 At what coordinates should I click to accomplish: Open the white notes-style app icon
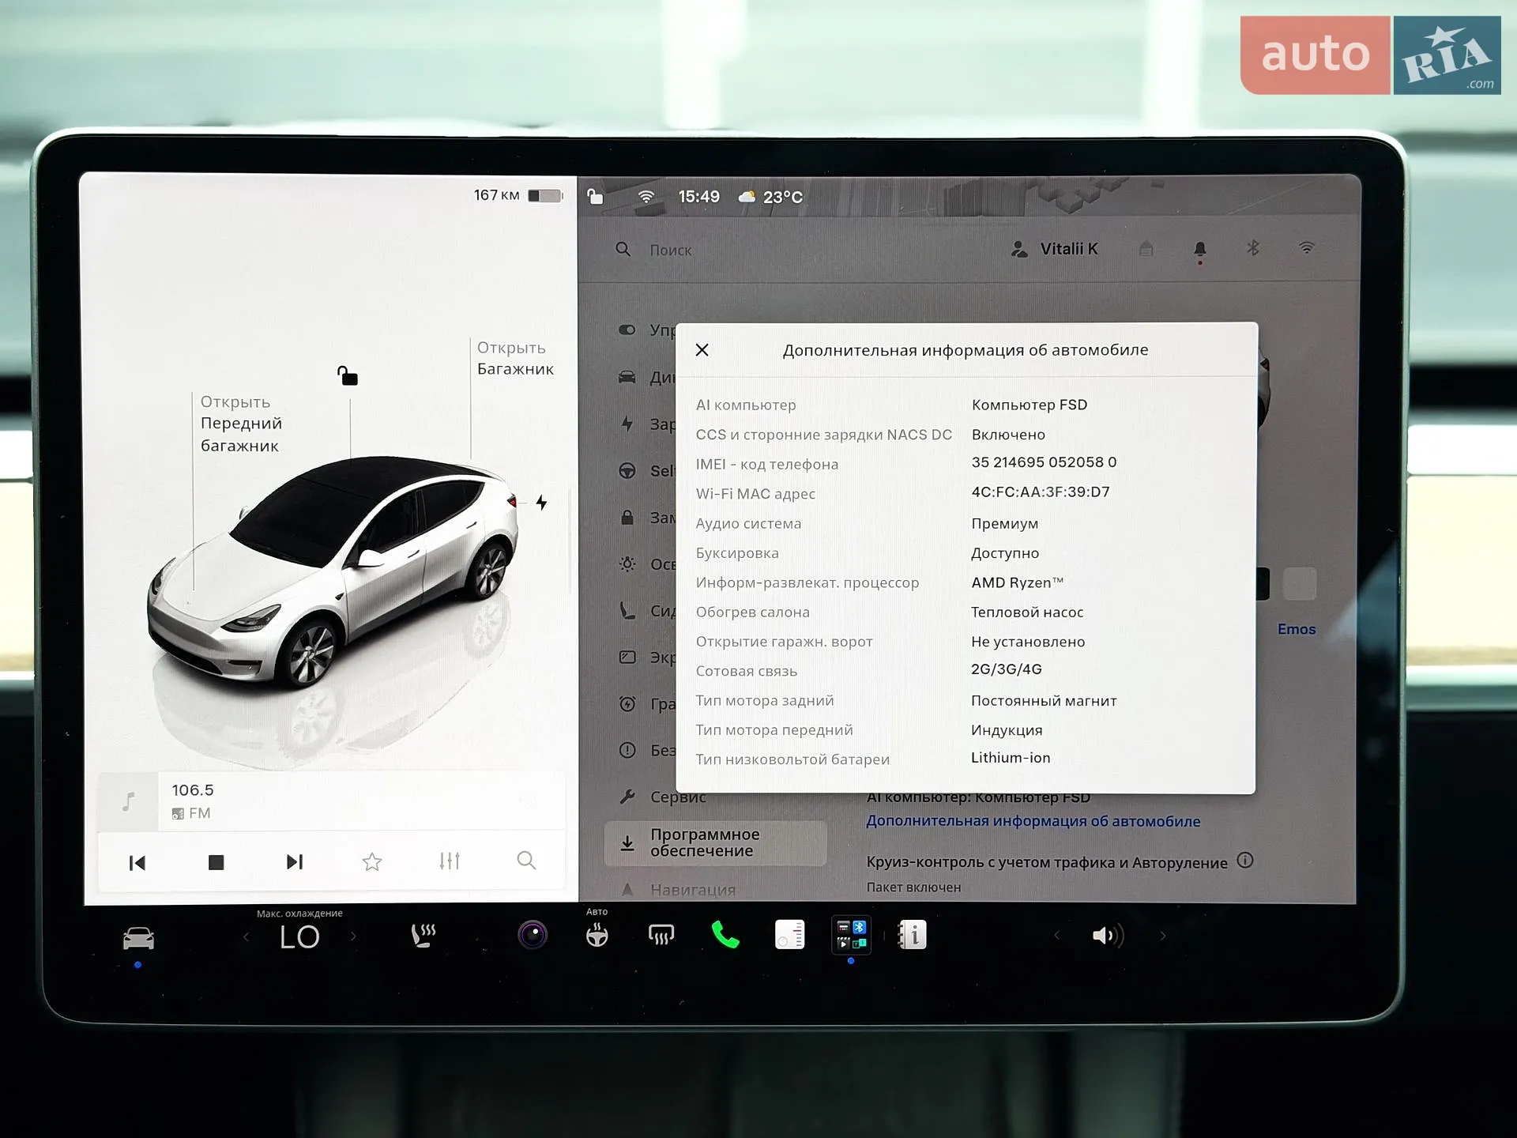pos(789,934)
